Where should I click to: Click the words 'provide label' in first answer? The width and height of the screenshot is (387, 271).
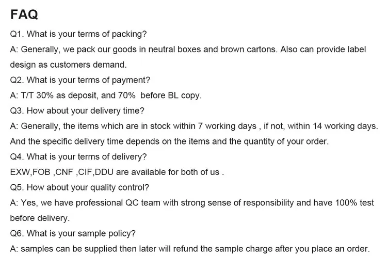click(x=341, y=50)
